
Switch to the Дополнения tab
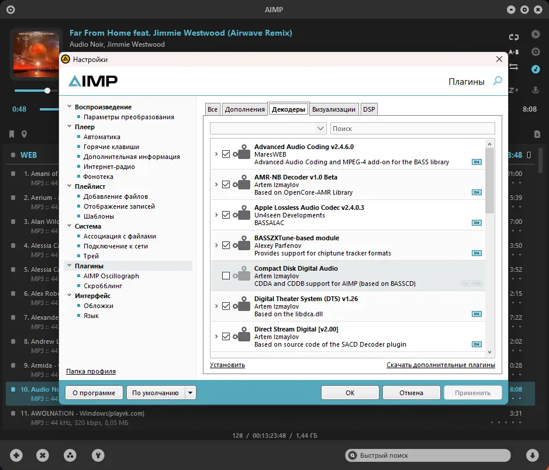coord(245,109)
